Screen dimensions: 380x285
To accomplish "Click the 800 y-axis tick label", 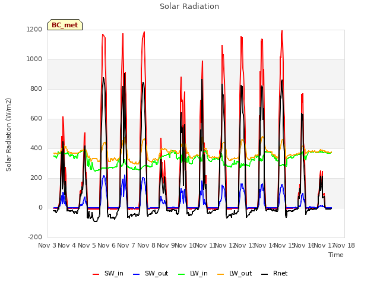I will [36, 89].
